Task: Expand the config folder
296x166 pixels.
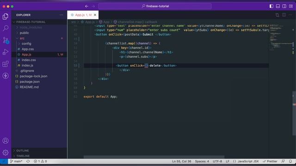Action: point(39,43)
